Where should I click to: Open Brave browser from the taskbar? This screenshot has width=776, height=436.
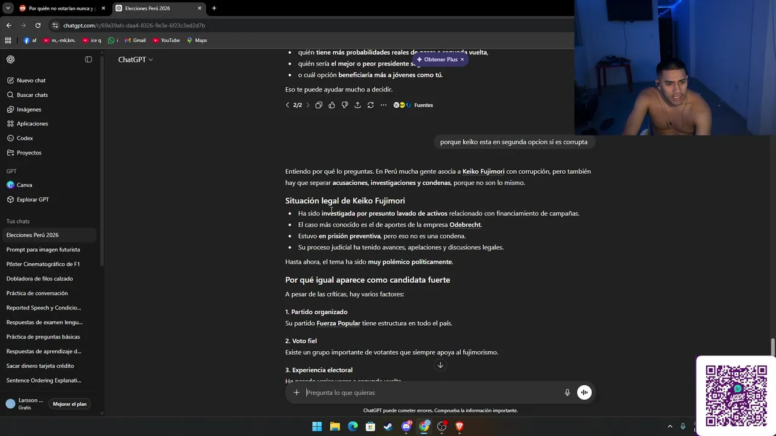(x=460, y=426)
